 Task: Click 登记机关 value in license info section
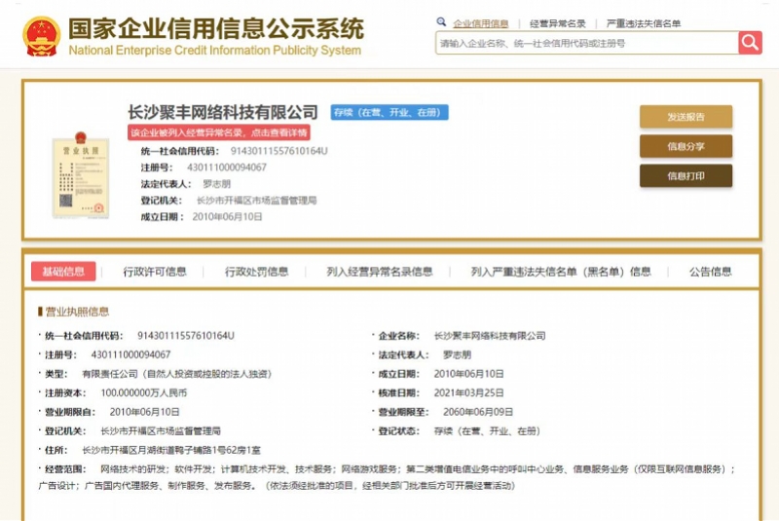(x=161, y=431)
